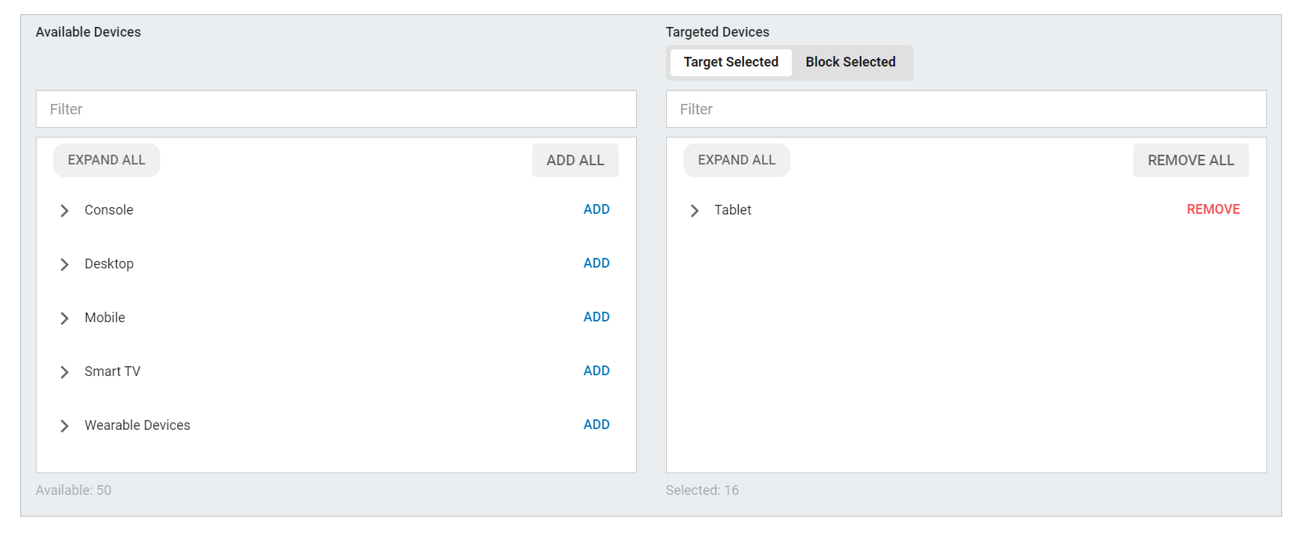Viewport: 1300px width, 533px height.
Task: Expand Wearable Devices chevron
Action: [64, 426]
